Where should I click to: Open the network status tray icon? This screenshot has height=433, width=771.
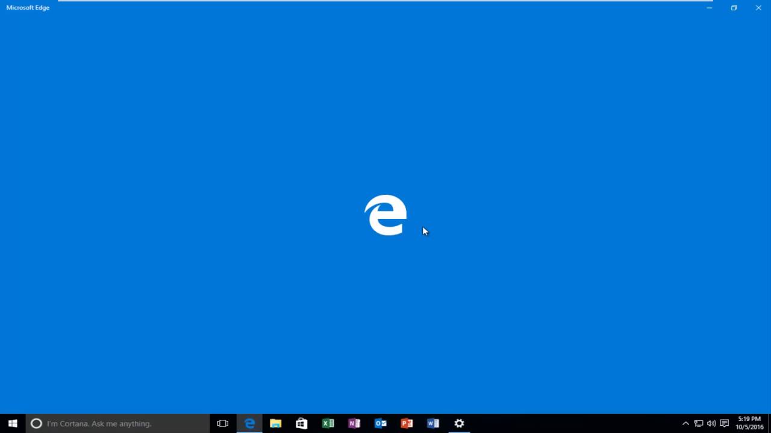pos(699,423)
